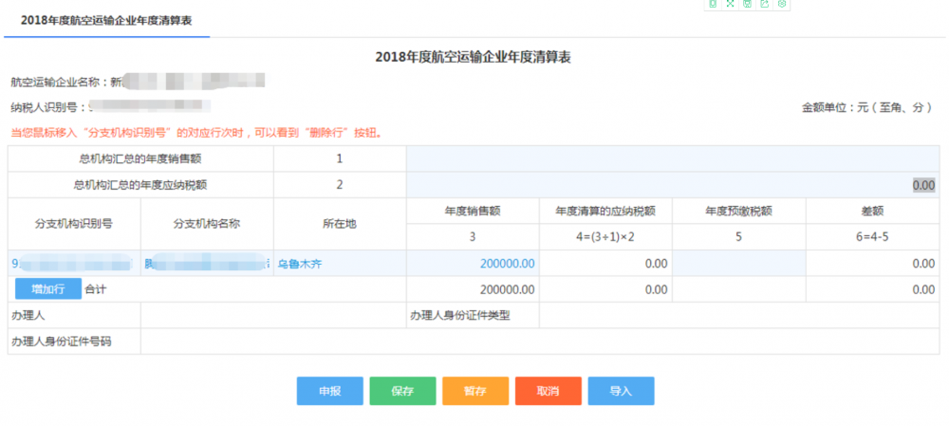
Task: Click the 年度清算的应纳税额 column header
Action: pyautogui.click(x=605, y=212)
